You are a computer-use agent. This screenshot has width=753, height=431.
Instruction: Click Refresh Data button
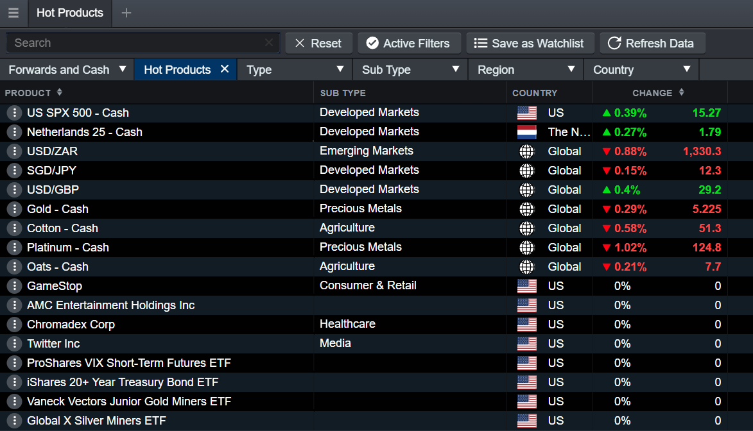(652, 43)
